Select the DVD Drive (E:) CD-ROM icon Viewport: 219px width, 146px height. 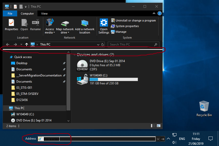click(82, 65)
